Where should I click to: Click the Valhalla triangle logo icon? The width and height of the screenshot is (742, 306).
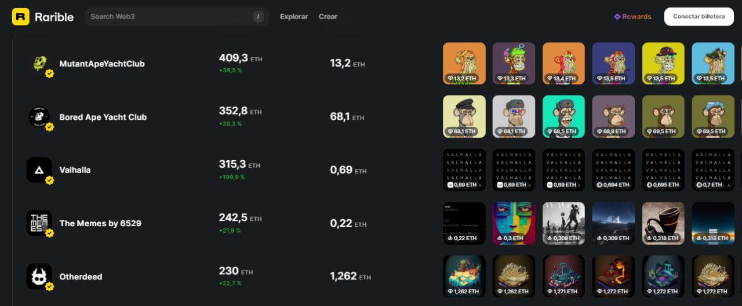[x=39, y=170]
